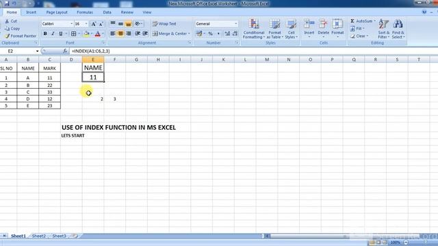Apply the Font Color red A
438x246 pixels.
pyautogui.click(x=97, y=33)
